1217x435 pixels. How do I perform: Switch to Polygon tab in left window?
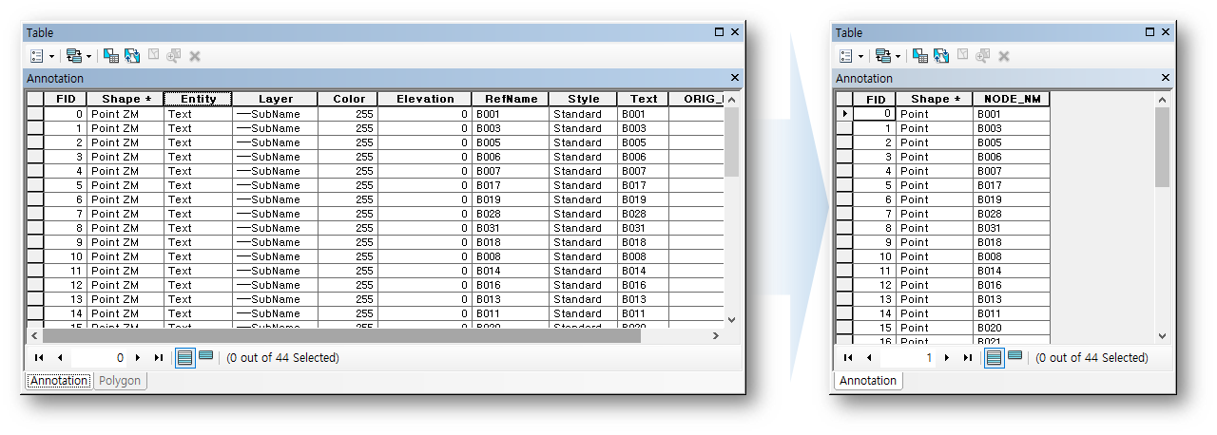pos(121,381)
